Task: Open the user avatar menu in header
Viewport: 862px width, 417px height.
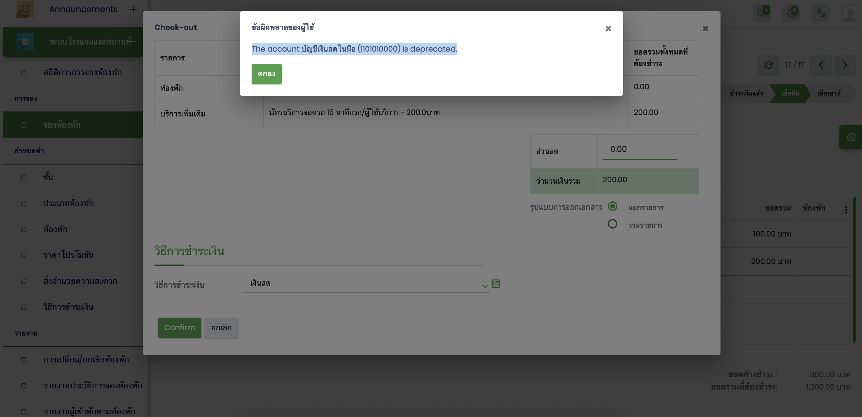Action: pos(850,13)
